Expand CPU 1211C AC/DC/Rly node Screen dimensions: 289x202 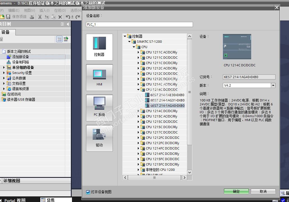(x=138, y=52)
